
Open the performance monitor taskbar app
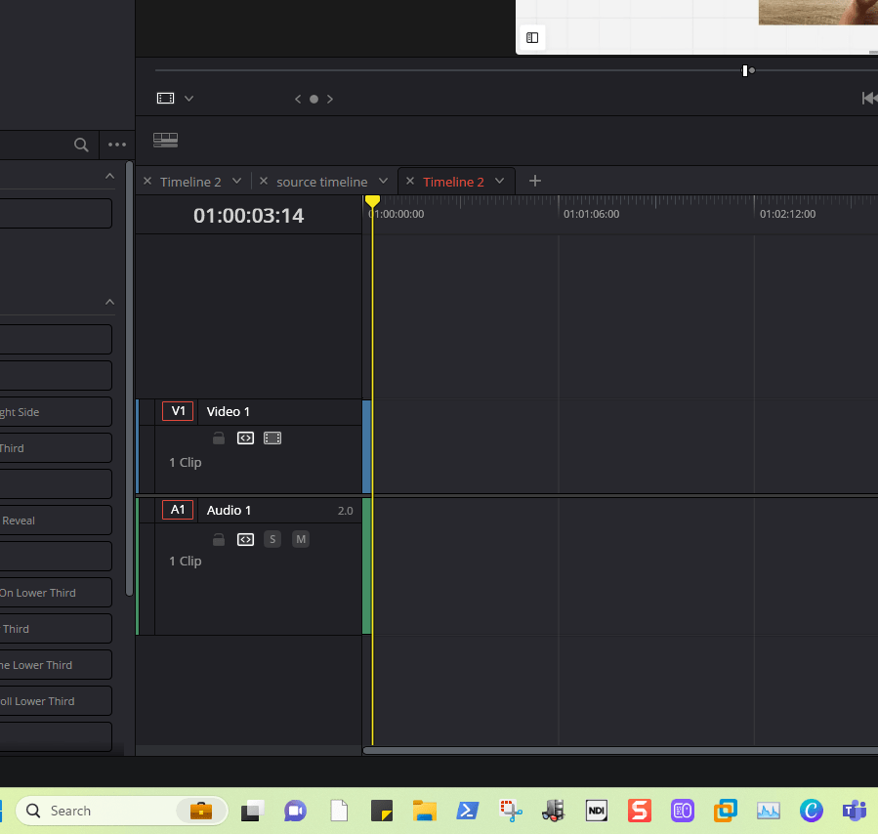[769, 811]
